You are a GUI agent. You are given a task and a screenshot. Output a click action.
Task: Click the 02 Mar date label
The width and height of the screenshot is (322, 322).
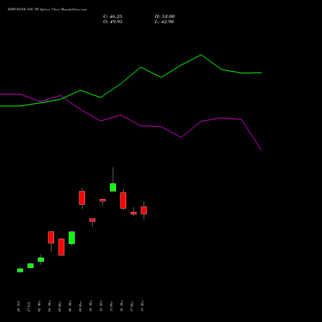point(39,306)
